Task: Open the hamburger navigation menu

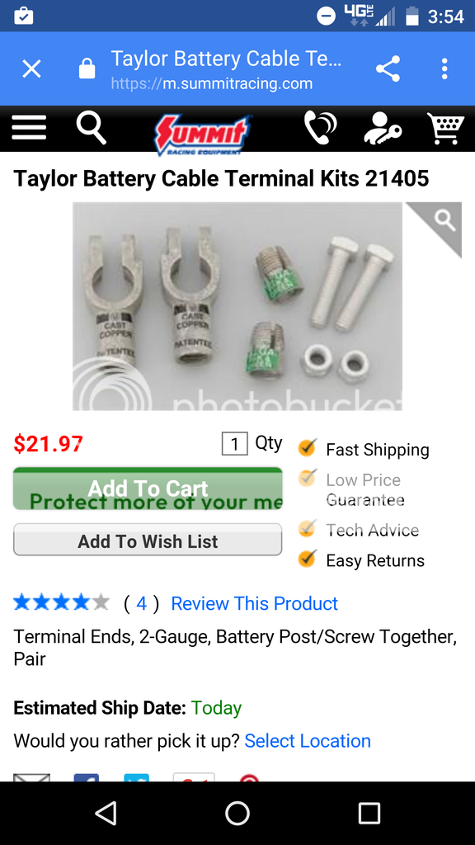Action: 29,128
